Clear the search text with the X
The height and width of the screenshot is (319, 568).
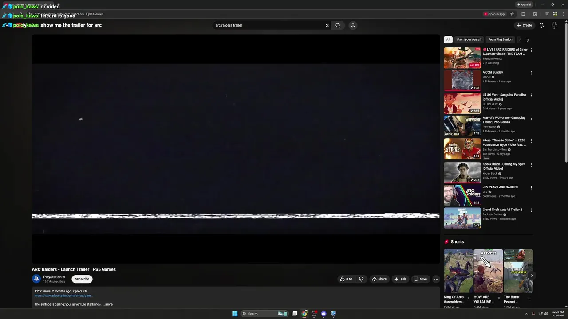coord(327,25)
